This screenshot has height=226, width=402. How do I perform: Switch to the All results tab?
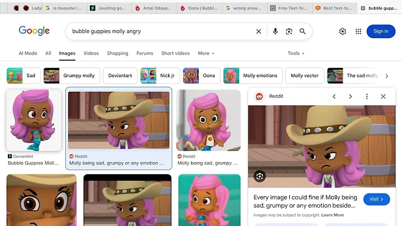coord(48,53)
